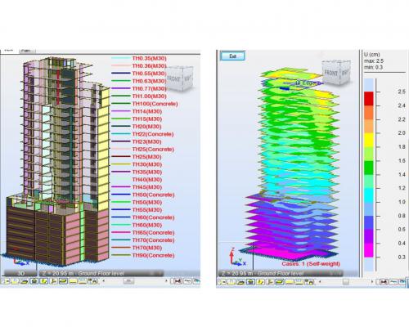This screenshot has height=327, width=409.
Task: Click the scroll thumb in the right view's horizontal scrollbar
Action: (346, 282)
